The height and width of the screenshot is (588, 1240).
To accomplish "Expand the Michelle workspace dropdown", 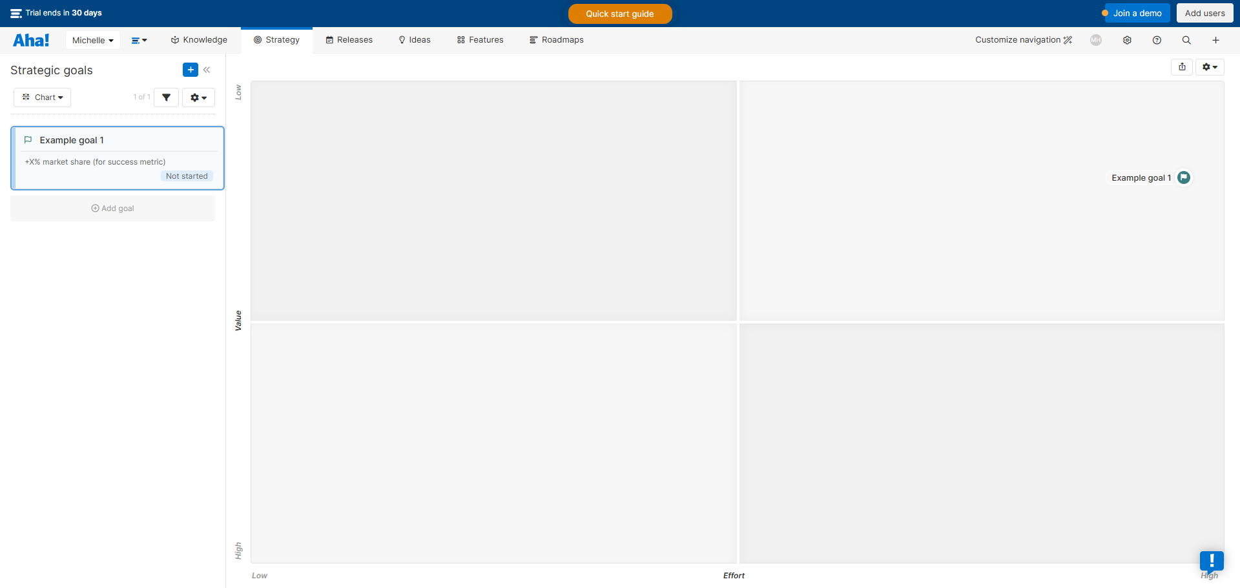I will (92, 40).
